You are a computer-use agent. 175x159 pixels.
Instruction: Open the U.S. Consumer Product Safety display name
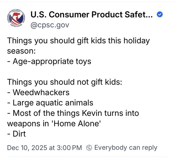[x=92, y=15]
